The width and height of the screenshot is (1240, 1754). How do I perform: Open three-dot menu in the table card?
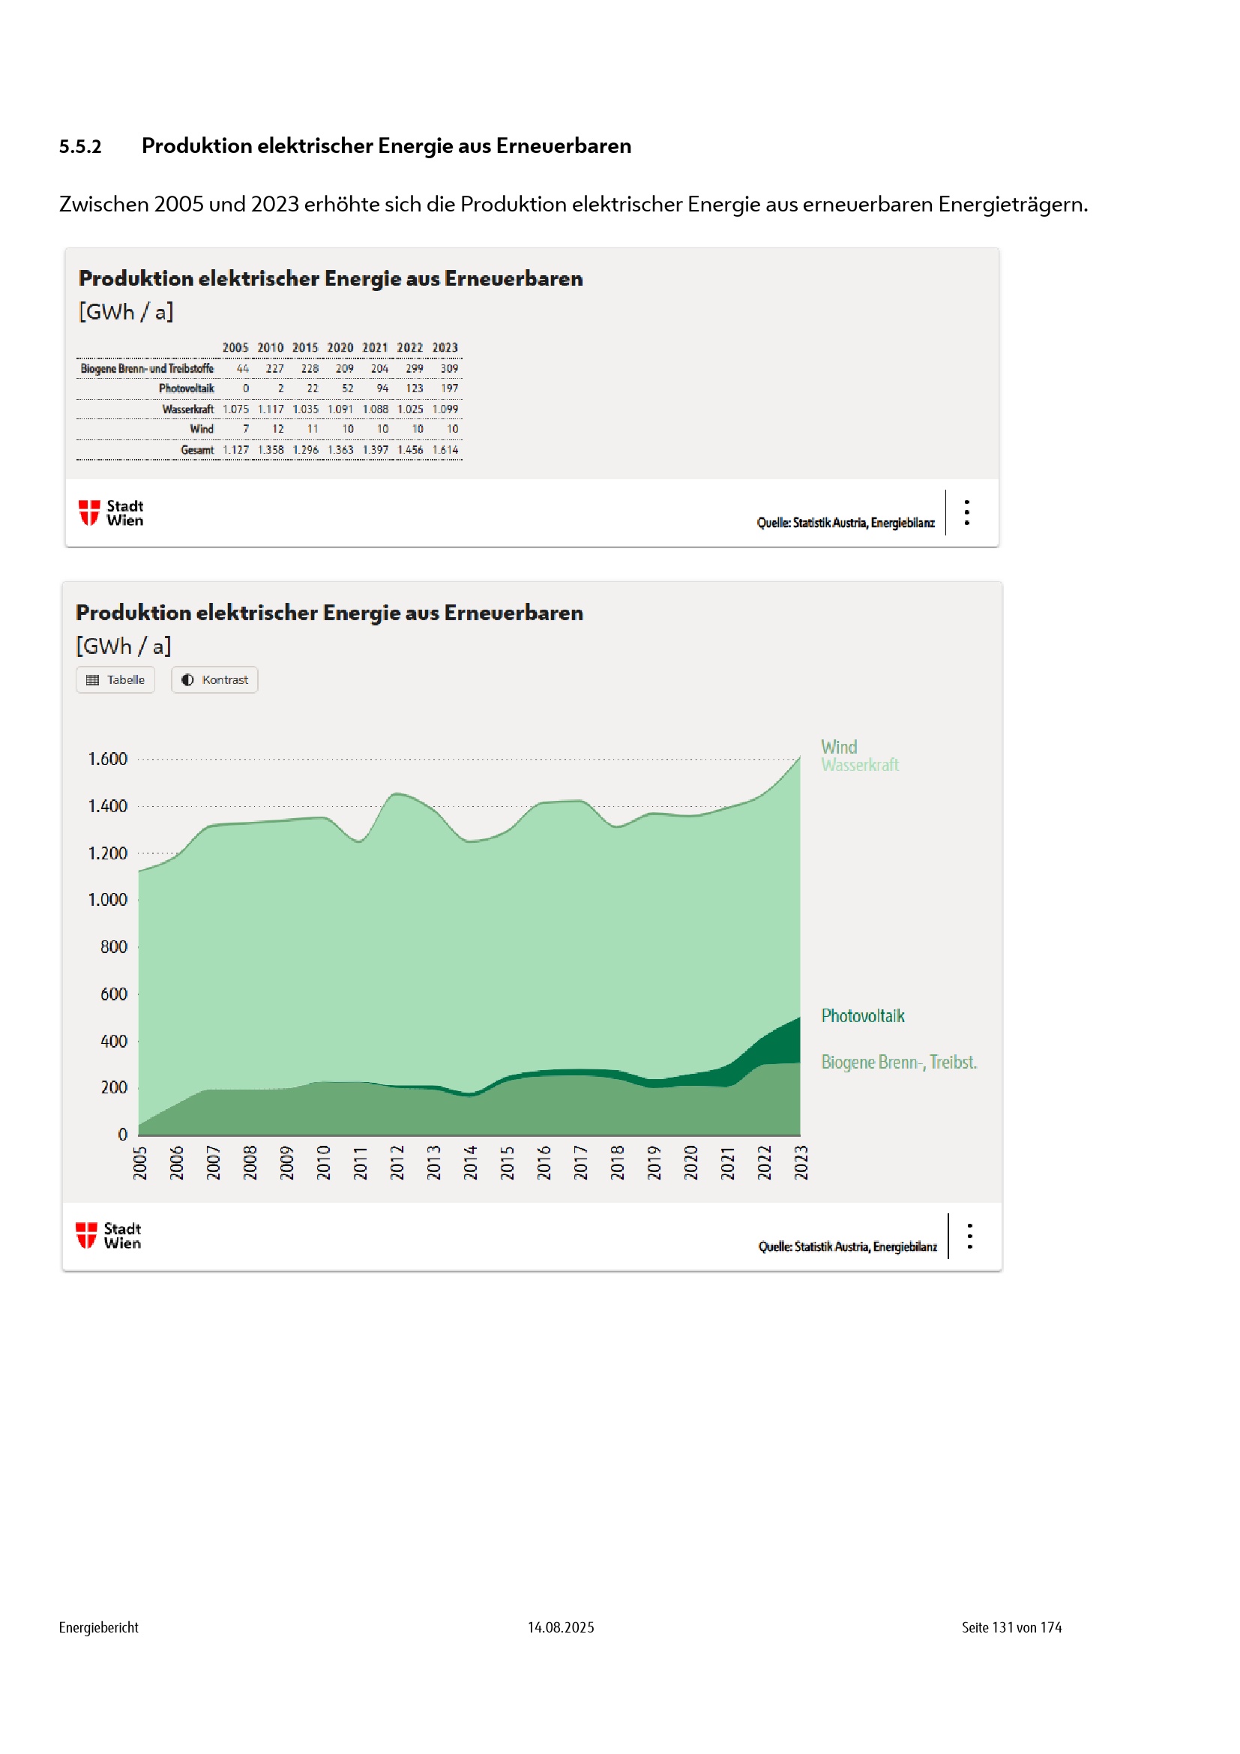click(966, 512)
